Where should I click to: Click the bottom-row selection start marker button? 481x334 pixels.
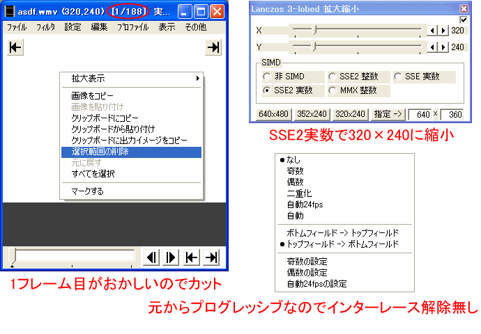(191, 257)
